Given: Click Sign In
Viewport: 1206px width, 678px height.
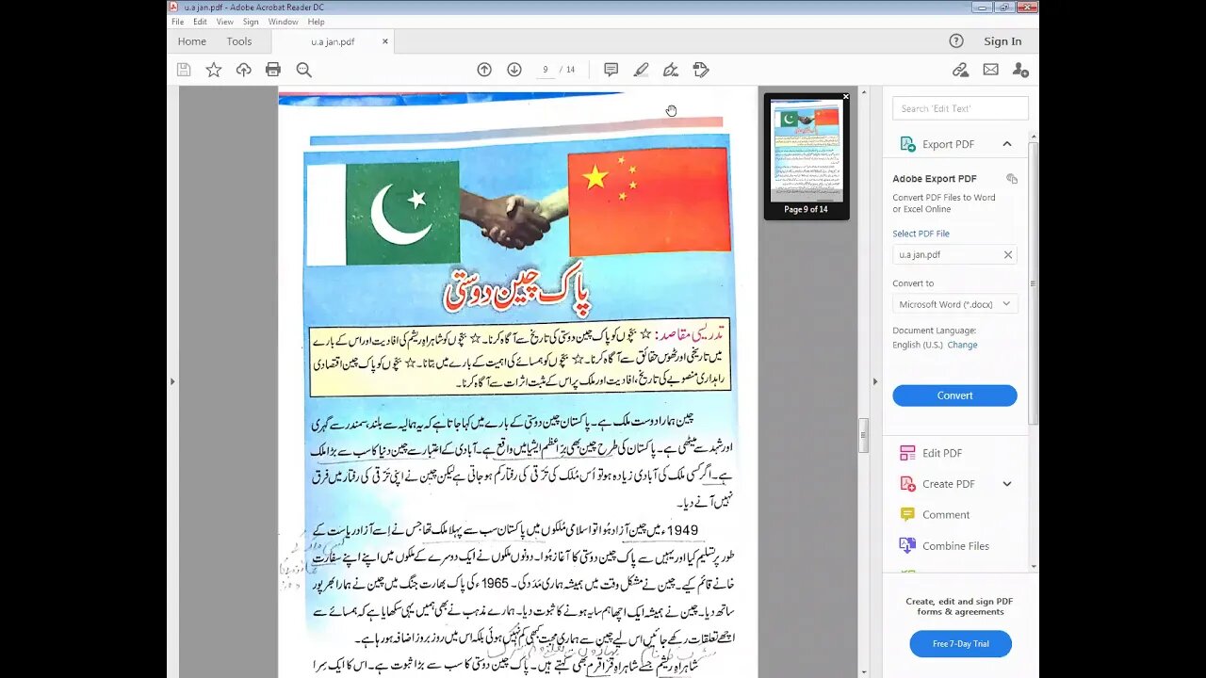Looking at the screenshot, I should coord(1002,41).
